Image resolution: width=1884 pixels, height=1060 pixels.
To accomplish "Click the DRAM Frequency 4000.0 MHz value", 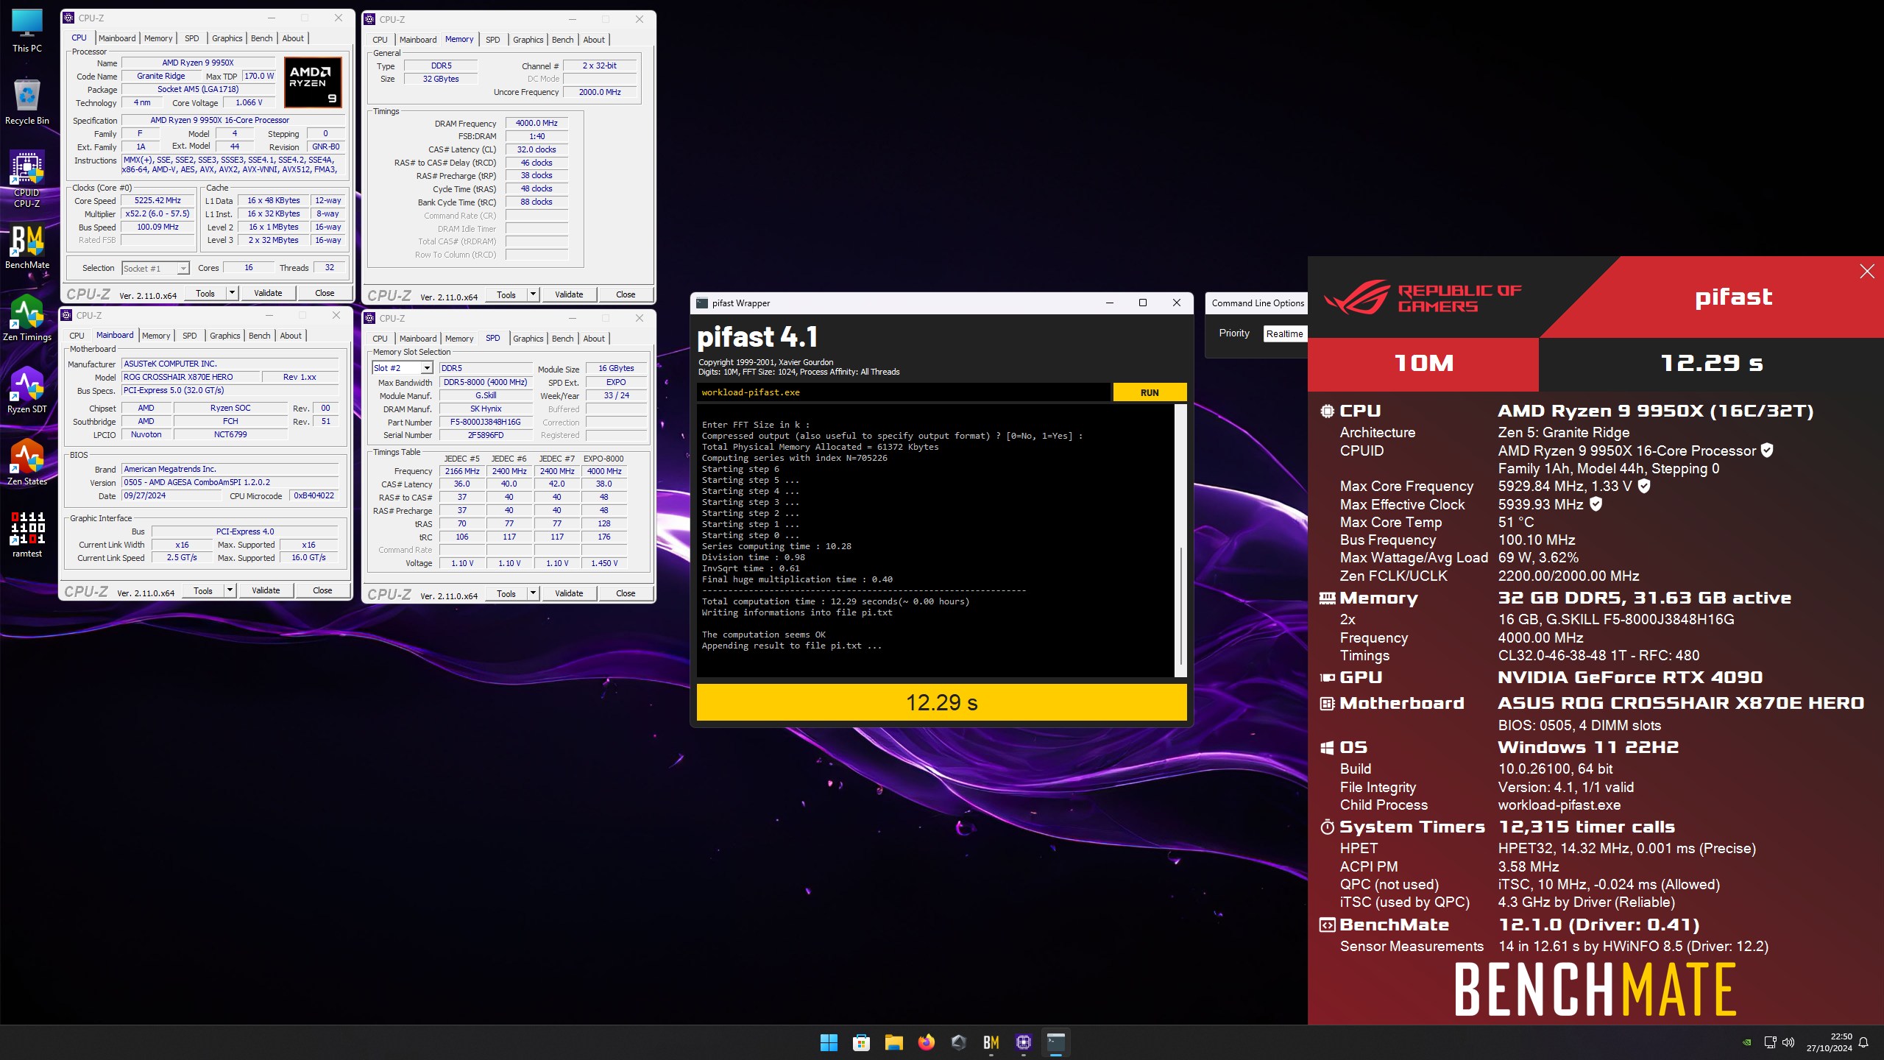I will tap(536, 123).
